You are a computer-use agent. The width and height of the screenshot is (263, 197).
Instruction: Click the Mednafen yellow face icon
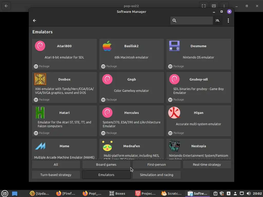107,146
